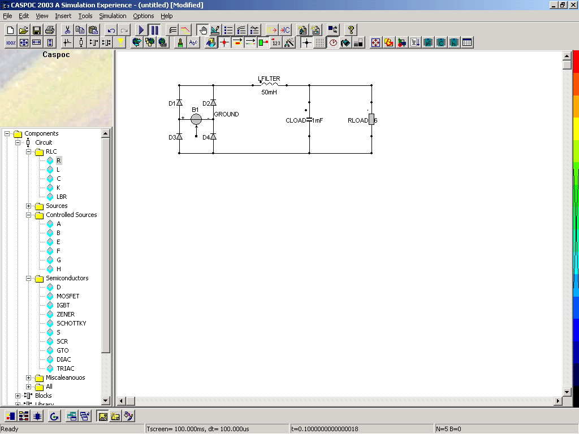This screenshot has width=579, height=434.
Task: Click the rainbow color scale bar
Action: 576,228
